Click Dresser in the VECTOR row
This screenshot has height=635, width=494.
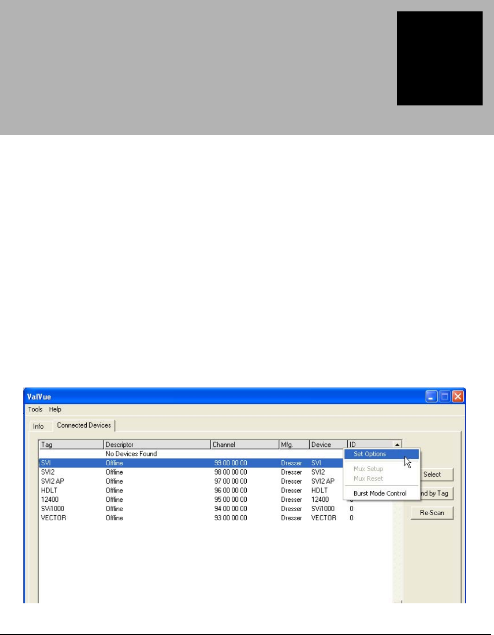tap(291, 518)
